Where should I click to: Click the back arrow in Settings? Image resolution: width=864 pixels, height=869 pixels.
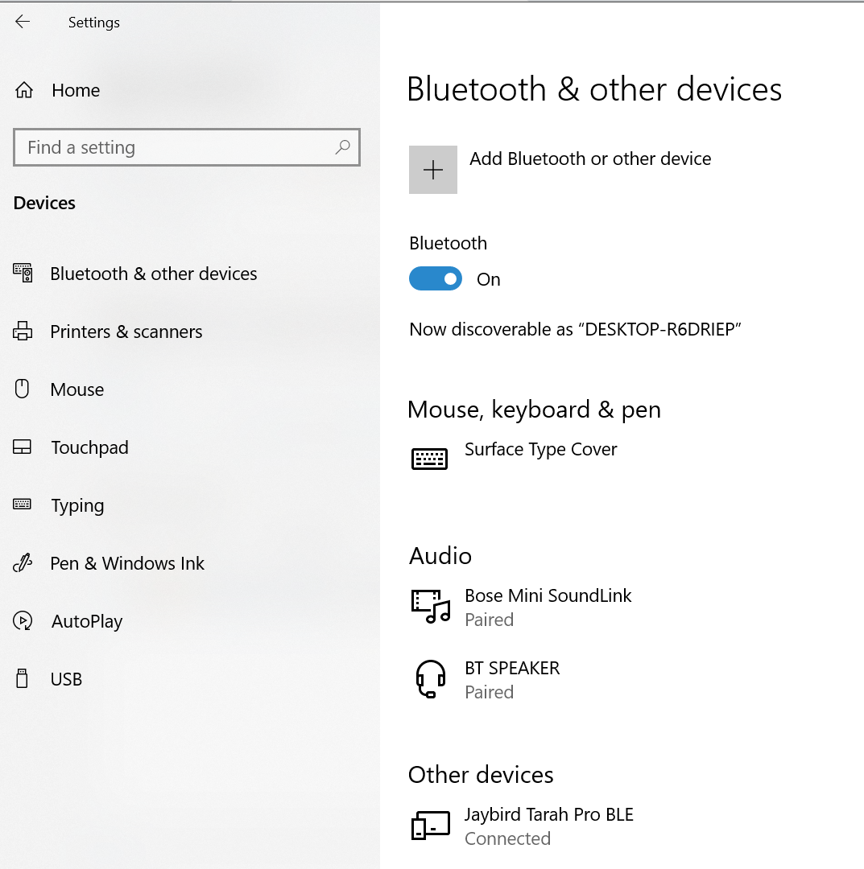coord(23,23)
